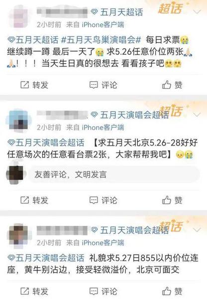
Task: Expand the first post's chevron menu
Action: [x=197, y=12]
